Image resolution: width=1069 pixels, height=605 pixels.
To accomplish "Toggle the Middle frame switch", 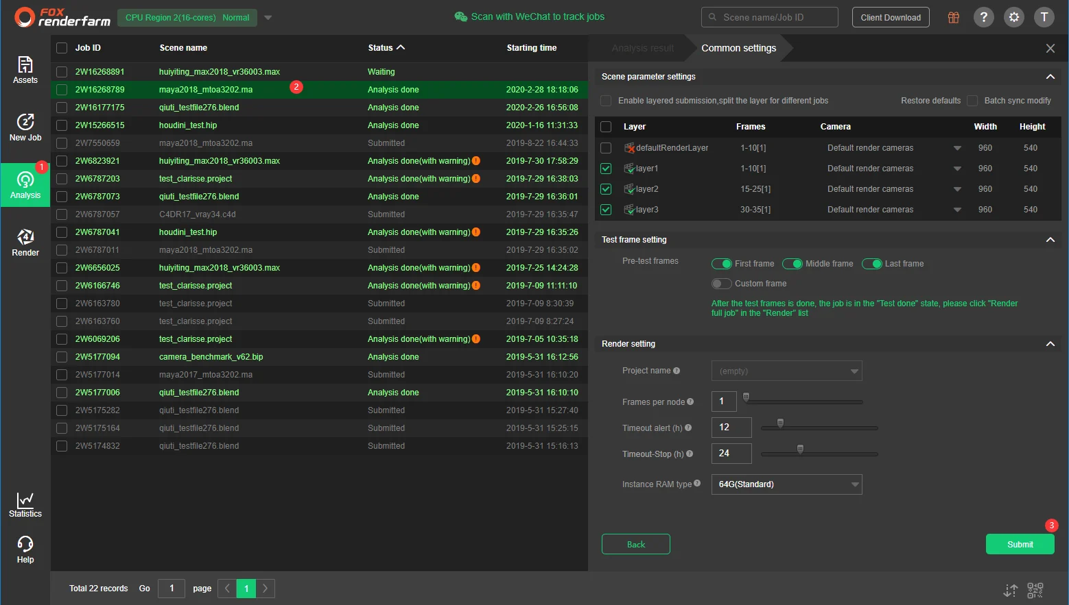I will click(x=792, y=264).
